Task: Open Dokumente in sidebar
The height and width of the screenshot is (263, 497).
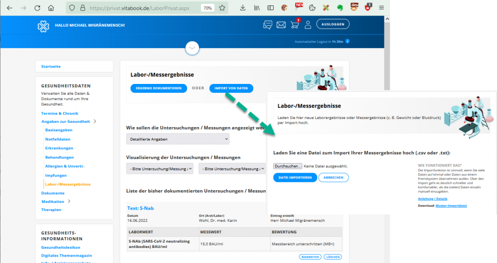Action: pyautogui.click(x=52, y=193)
